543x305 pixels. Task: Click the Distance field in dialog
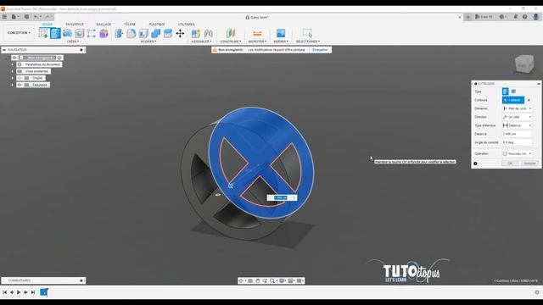(x=517, y=134)
